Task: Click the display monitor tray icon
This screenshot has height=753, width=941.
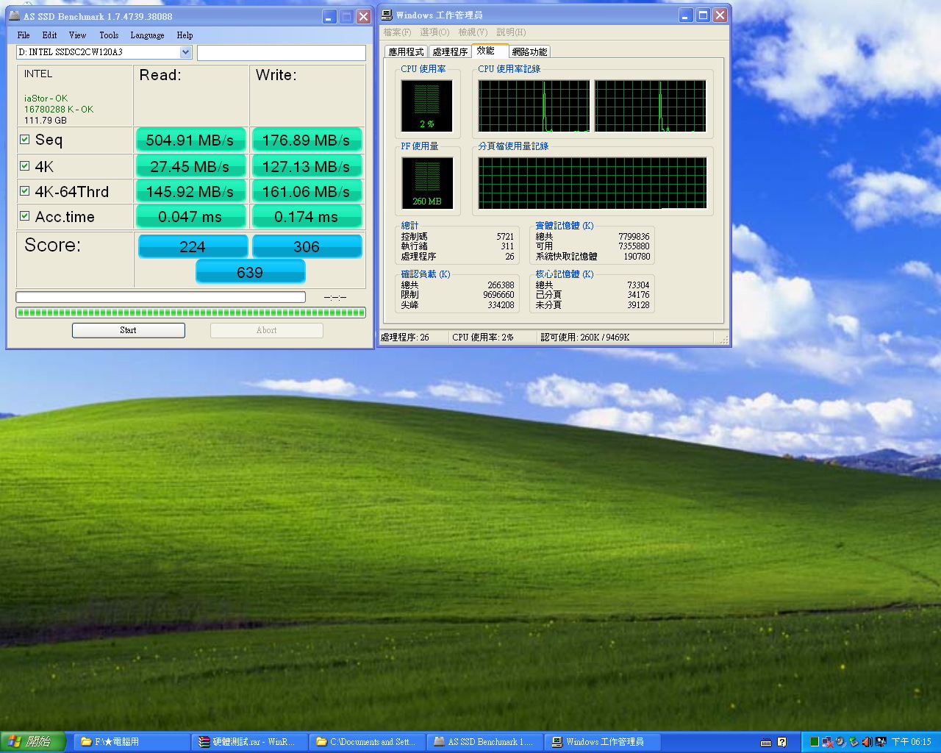Action: pyautogui.click(x=880, y=742)
